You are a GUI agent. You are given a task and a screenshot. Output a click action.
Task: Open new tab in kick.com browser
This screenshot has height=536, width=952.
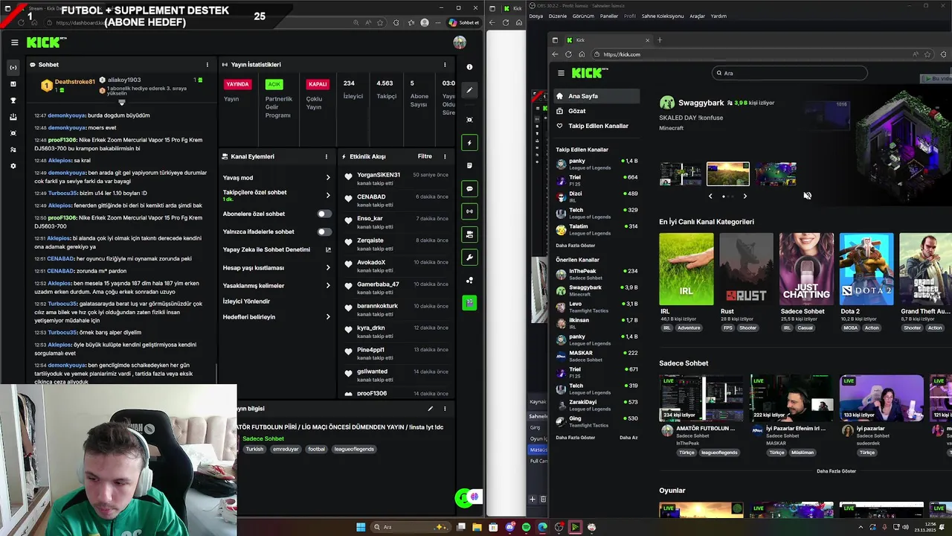[659, 40]
